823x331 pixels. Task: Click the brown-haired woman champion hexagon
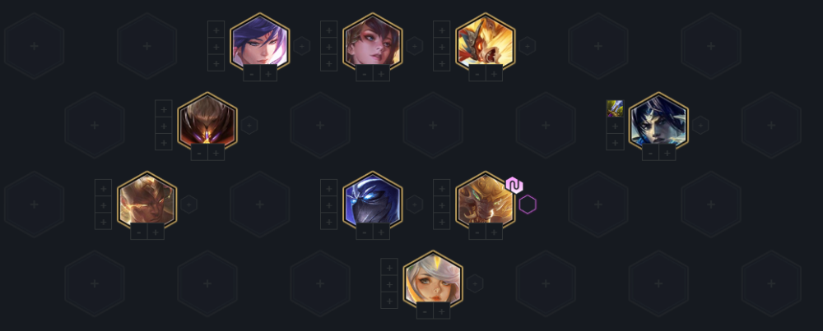click(373, 42)
